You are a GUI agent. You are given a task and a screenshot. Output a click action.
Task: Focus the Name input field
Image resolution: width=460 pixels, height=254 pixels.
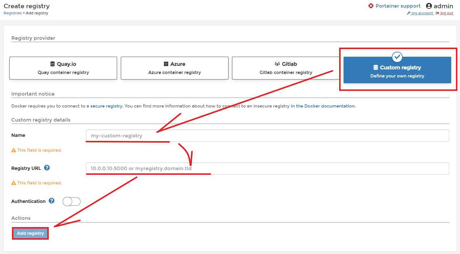267,136
